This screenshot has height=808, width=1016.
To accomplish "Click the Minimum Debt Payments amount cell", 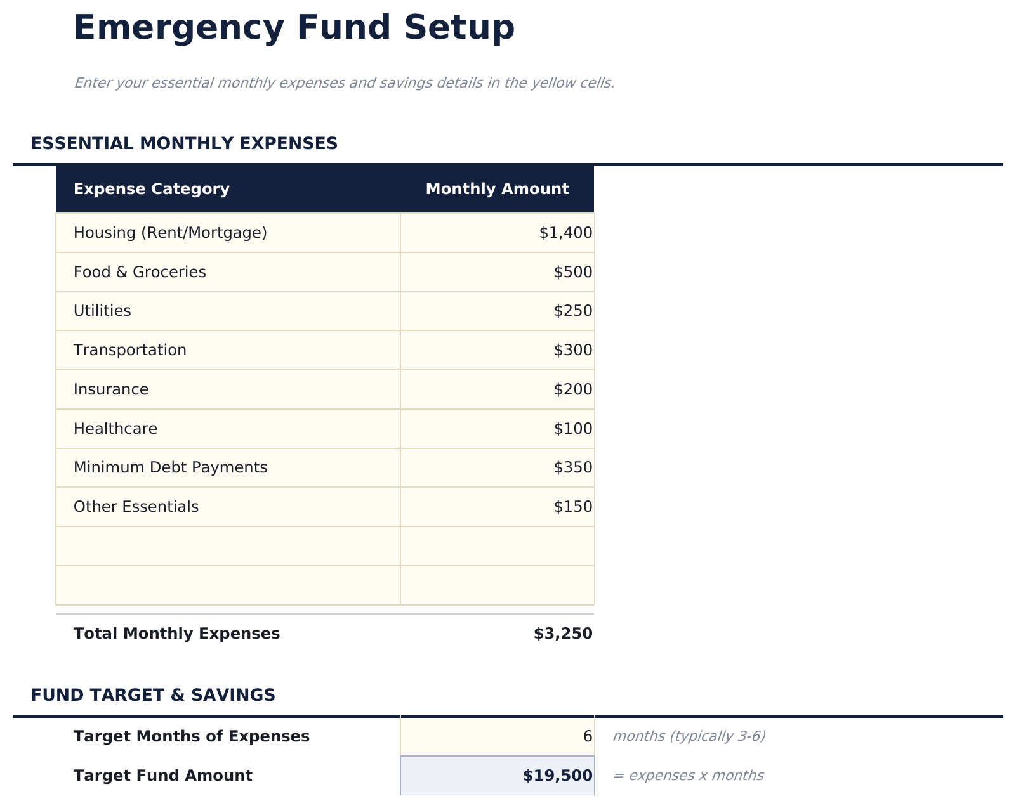I will pyautogui.click(x=497, y=467).
